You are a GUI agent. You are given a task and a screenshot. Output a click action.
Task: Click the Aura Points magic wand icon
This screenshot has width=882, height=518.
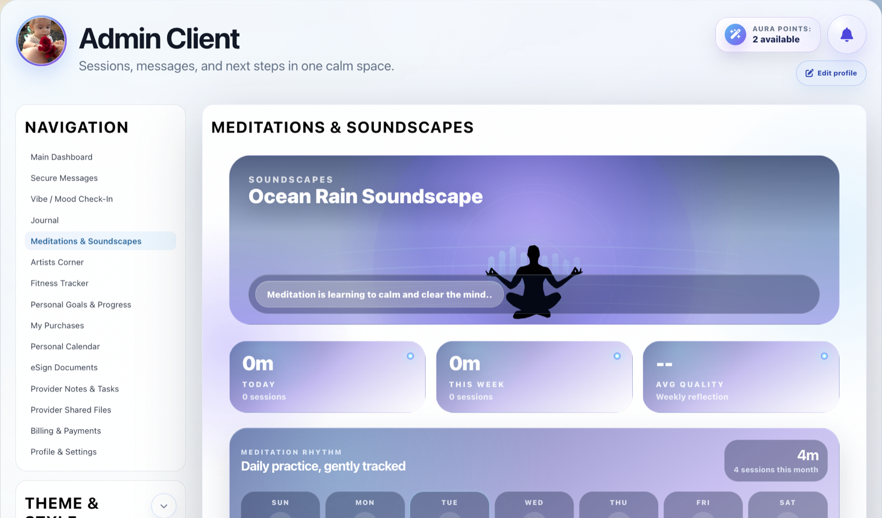click(x=735, y=35)
